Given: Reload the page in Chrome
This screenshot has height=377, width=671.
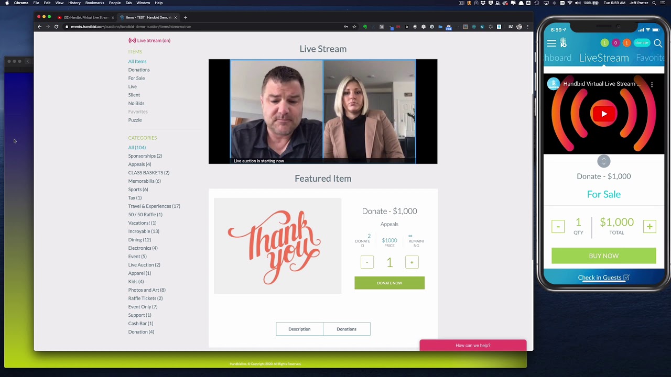Looking at the screenshot, I should tap(56, 27).
